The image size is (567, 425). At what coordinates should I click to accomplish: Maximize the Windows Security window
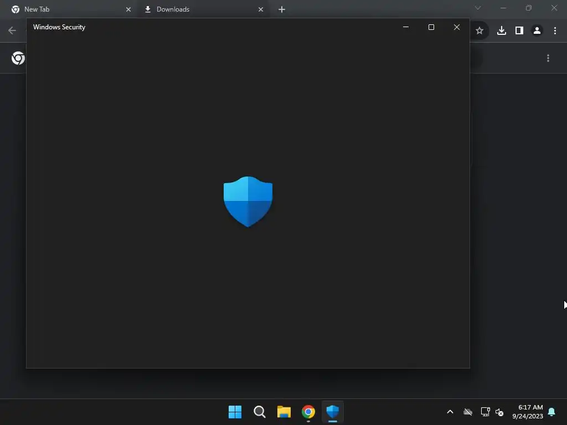[x=431, y=27]
